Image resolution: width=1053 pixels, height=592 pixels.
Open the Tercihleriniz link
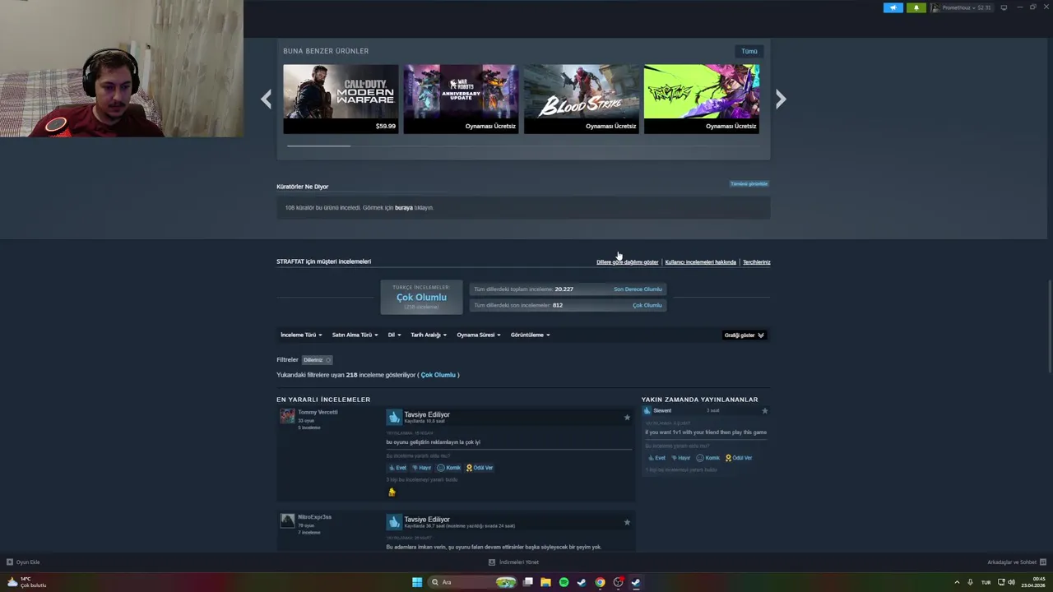[756, 262]
